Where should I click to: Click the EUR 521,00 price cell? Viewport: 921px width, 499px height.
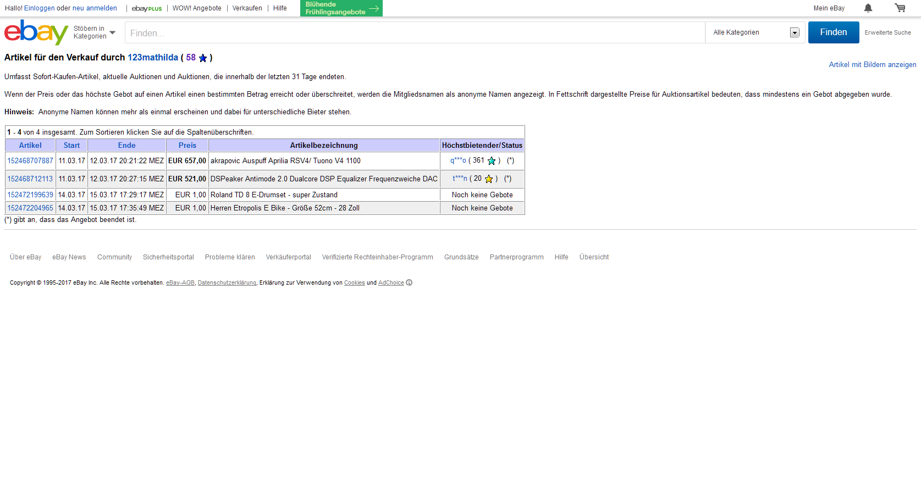[187, 179]
